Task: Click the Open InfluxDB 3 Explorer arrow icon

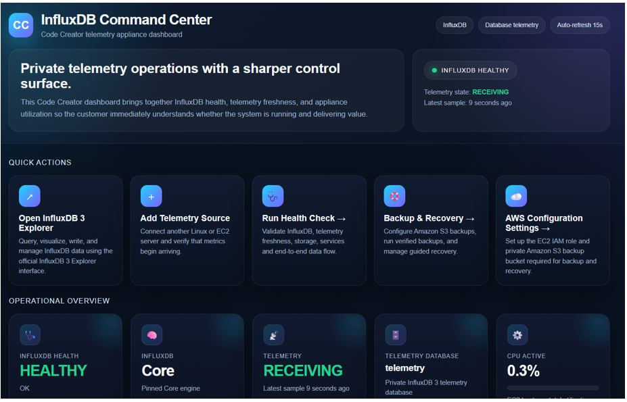Action: point(30,196)
